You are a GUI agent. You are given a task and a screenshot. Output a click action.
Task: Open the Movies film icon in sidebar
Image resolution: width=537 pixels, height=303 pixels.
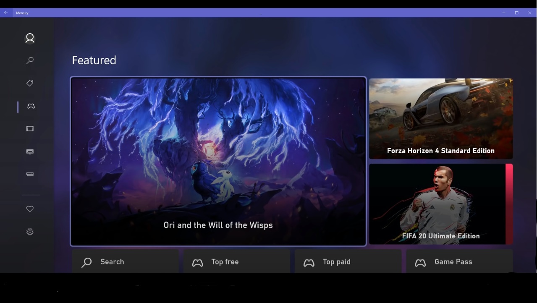tap(30, 129)
